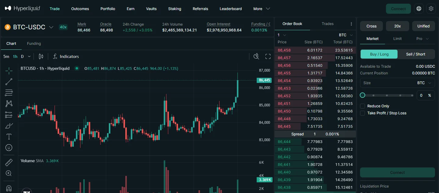Click 20x leverage button
This screenshot has height=193, width=439.
(x=398, y=26)
